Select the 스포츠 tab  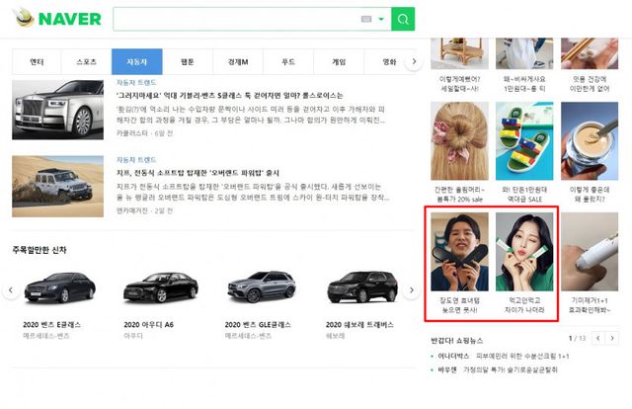(x=87, y=62)
